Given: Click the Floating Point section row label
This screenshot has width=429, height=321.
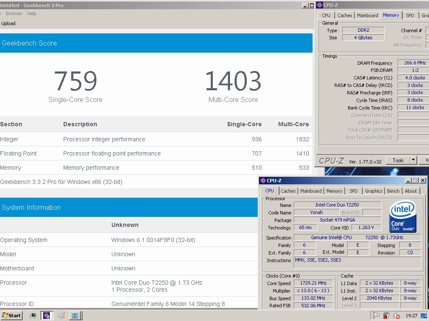Looking at the screenshot, I should [x=18, y=153].
